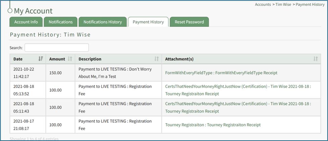Click the Amount column header label
This screenshot has width=328, height=141.
click(x=57, y=59)
